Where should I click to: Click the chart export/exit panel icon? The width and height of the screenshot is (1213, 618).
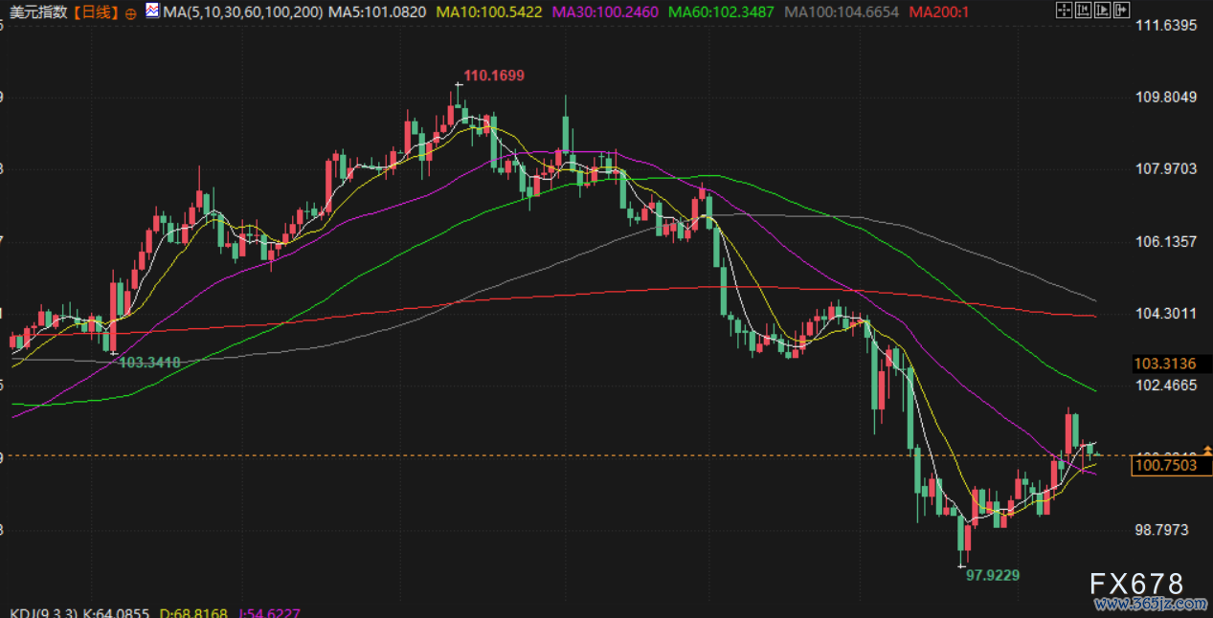point(1121,11)
